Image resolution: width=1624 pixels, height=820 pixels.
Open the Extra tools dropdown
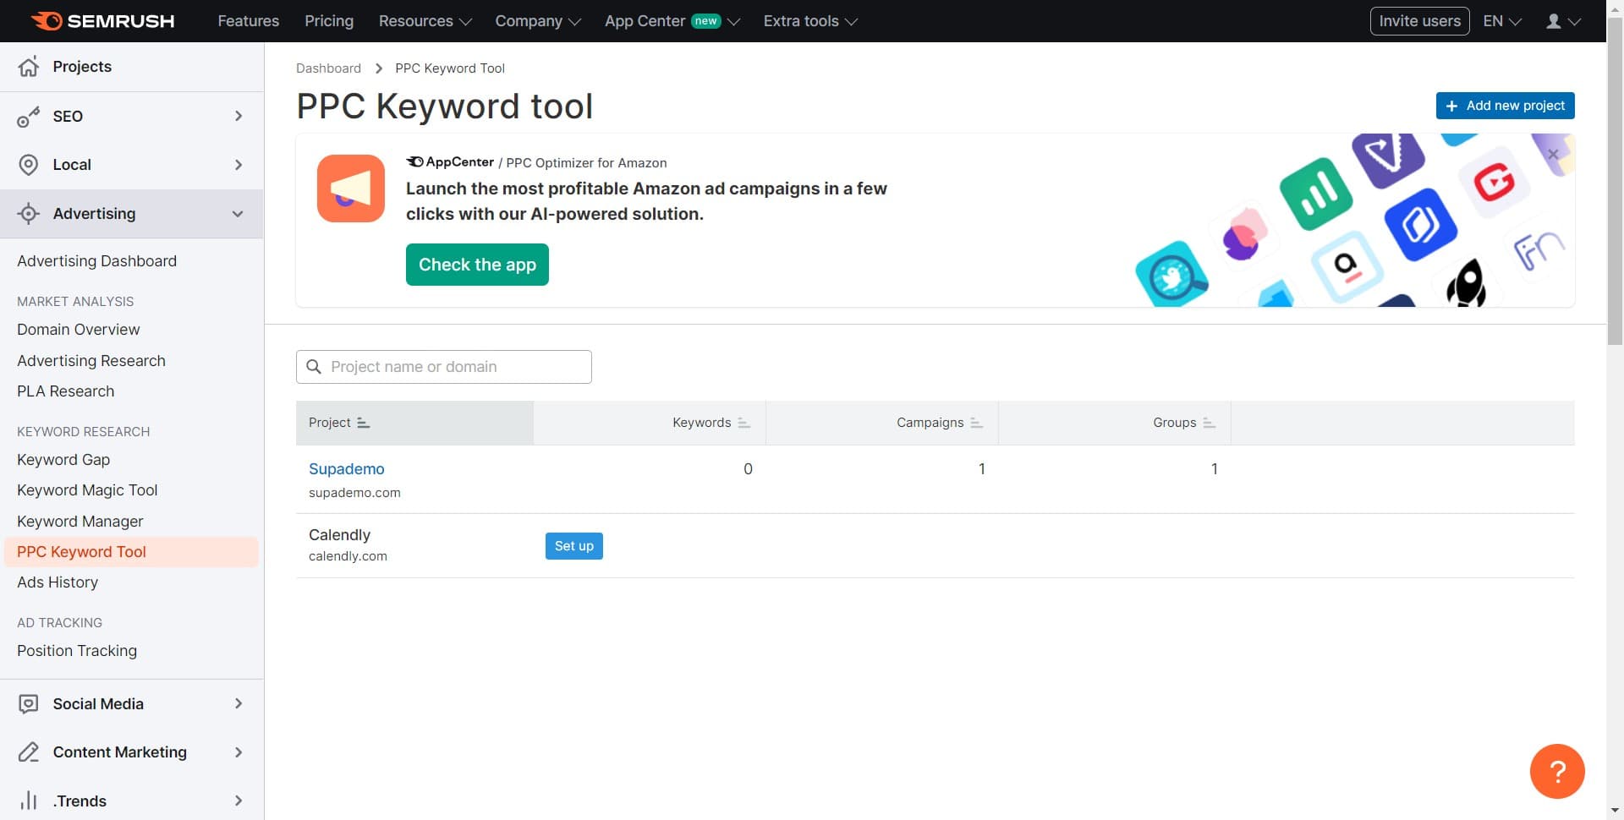(x=809, y=20)
